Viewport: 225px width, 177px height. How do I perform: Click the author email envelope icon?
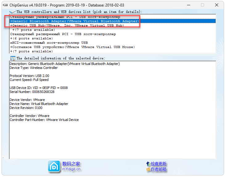[148, 169]
